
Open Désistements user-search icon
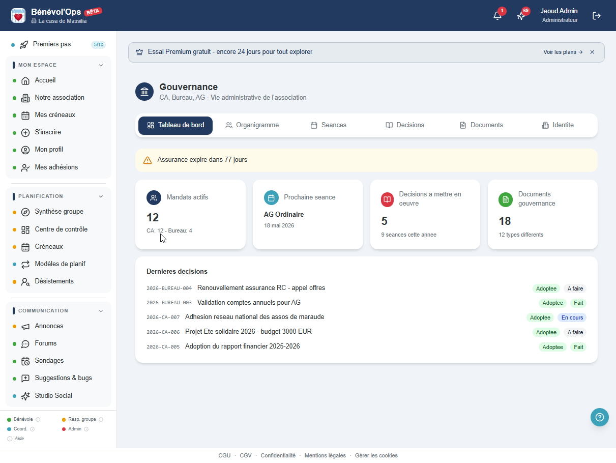click(25, 281)
